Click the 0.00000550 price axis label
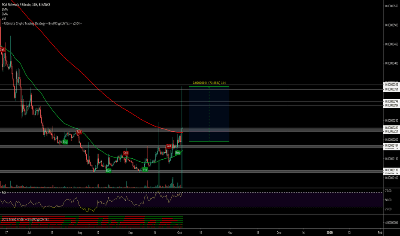Image resolution: width=400 pixels, height=236 pixels. pos(391,6)
